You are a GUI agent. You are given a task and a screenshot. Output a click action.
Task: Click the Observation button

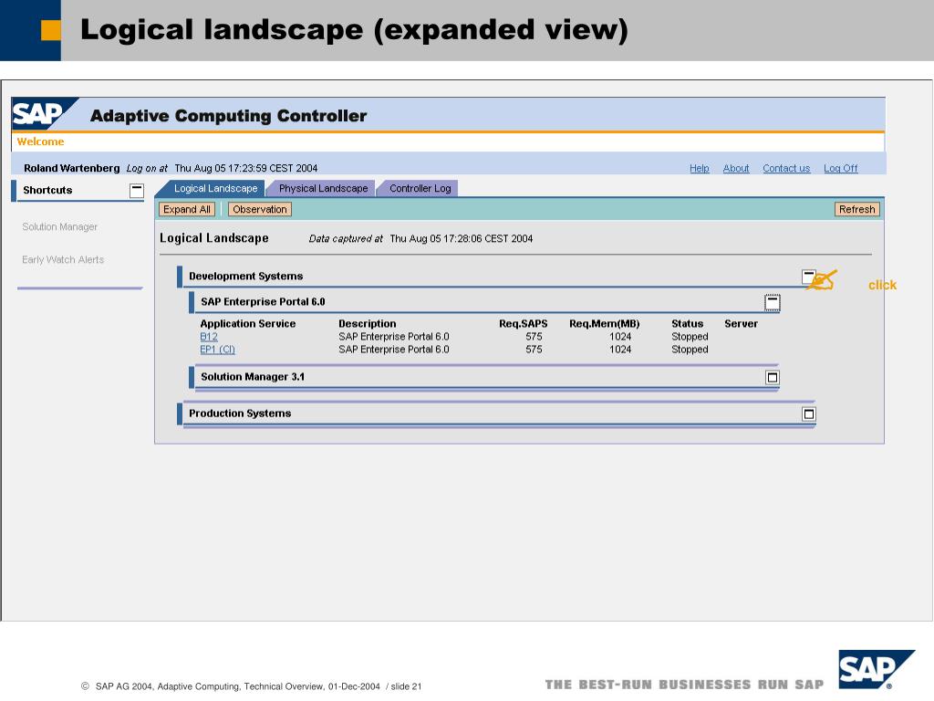coord(260,209)
